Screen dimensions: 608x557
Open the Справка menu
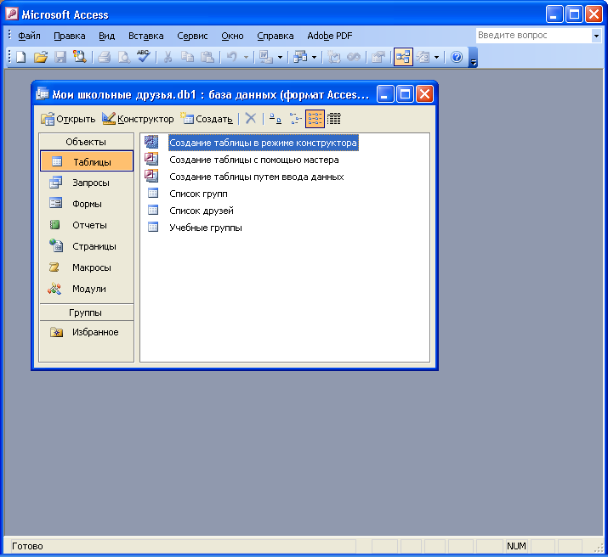tap(276, 36)
